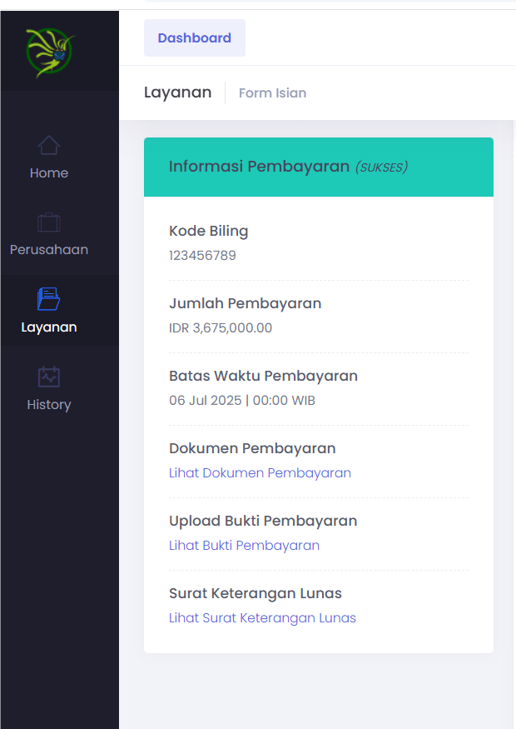Go to the Form Isian breadcrumb
516x729 pixels.
click(x=272, y=93)
